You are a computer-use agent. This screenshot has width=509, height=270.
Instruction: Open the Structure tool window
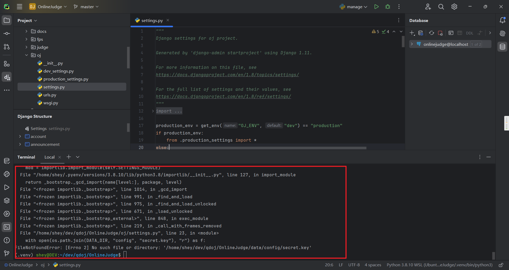click(7, 64)
